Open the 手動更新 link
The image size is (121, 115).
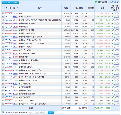pyautogui.click(x=114, y=2)
